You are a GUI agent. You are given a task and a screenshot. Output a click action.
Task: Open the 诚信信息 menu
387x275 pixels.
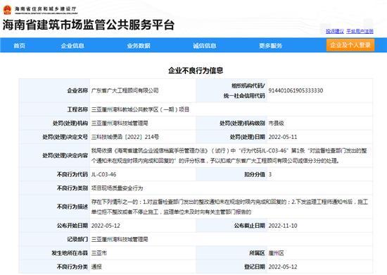click(205, 46)
